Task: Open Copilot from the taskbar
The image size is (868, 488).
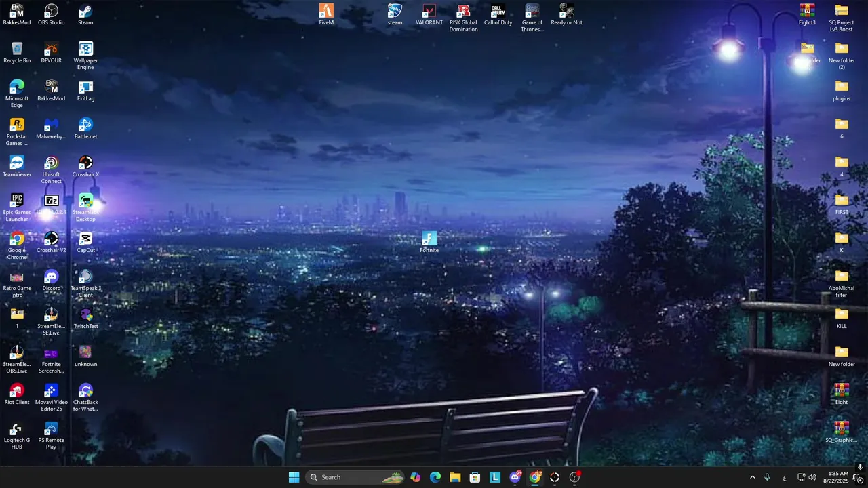Action: click(416, 477)
